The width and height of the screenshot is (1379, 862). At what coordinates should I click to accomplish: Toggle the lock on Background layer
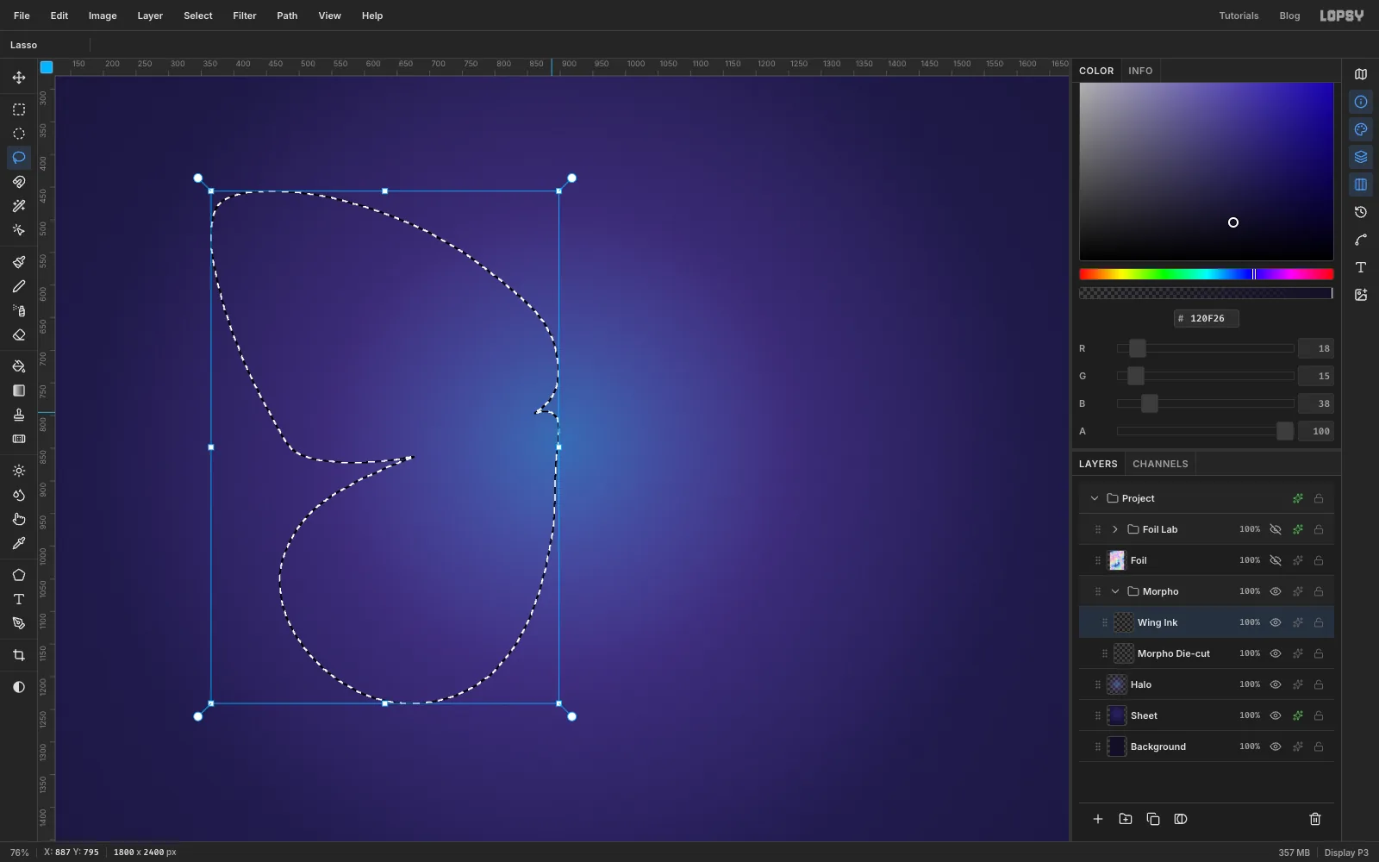[x=1319, y=746]
